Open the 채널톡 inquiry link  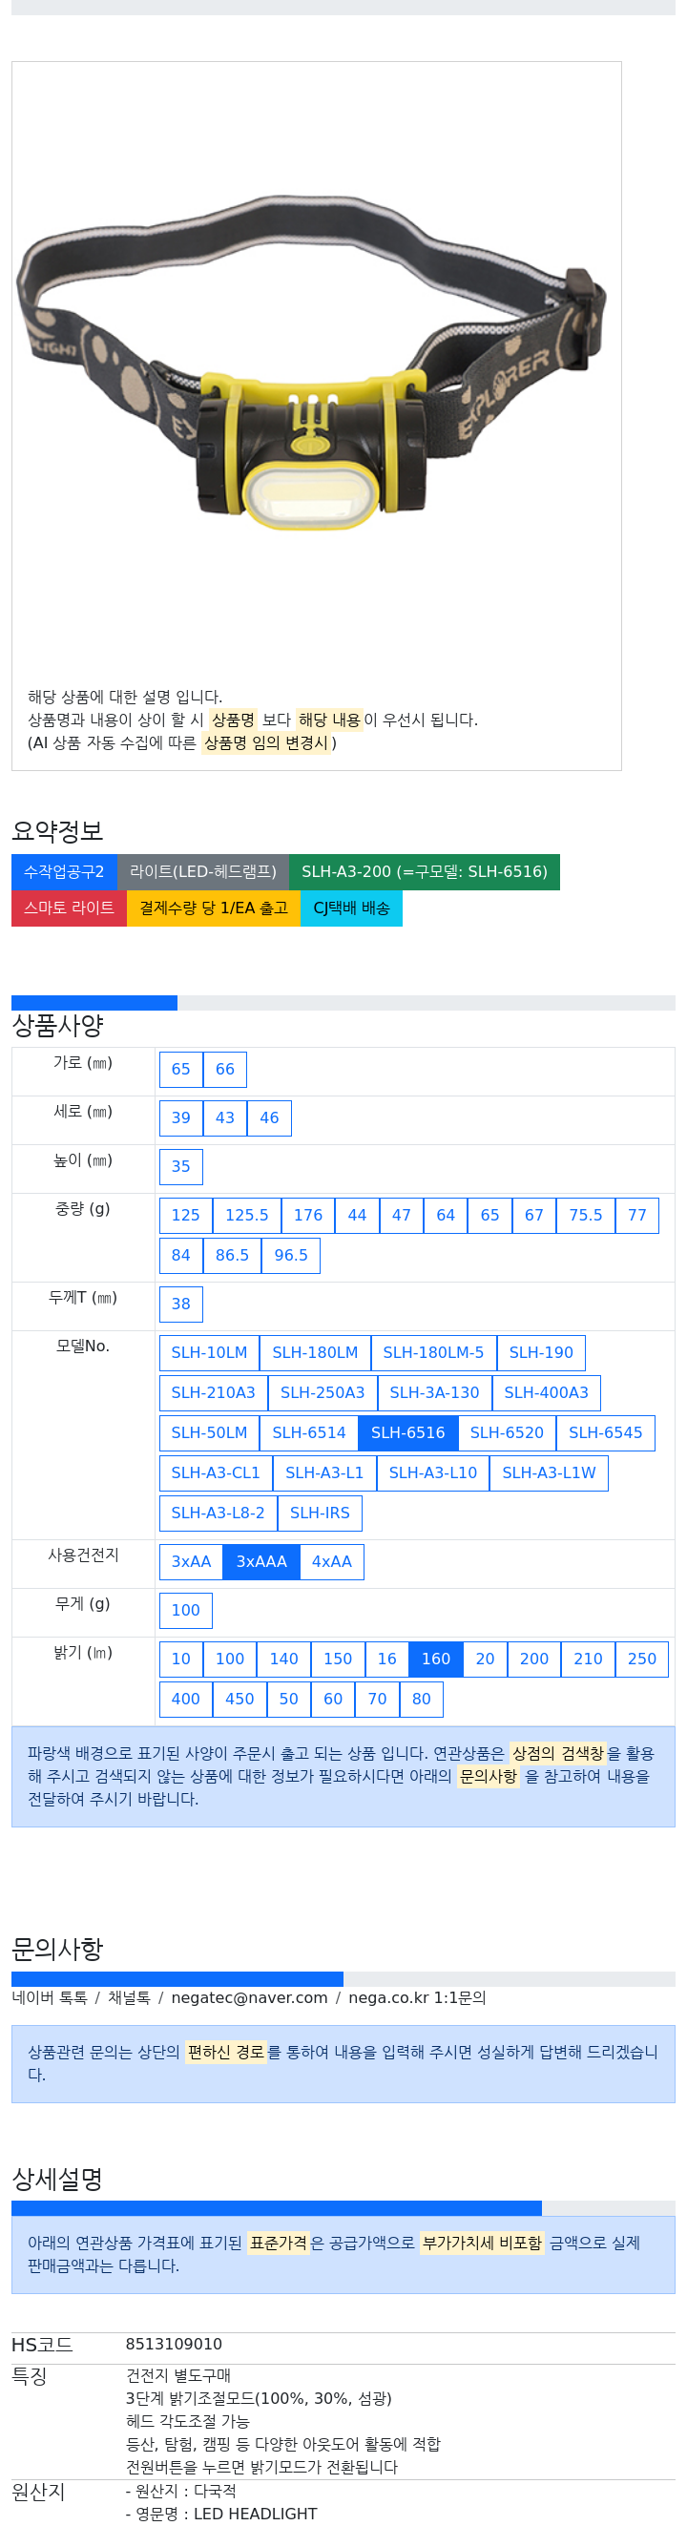tap(129, 1997)
